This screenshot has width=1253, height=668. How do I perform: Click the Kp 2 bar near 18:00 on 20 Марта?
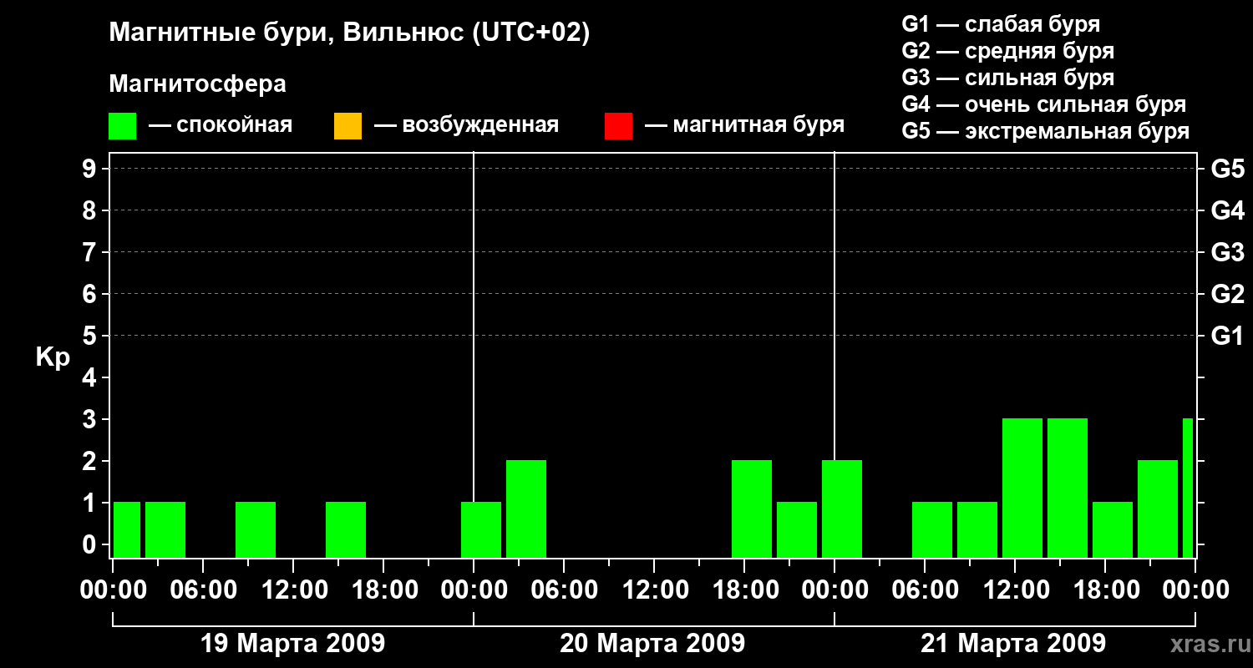752,509
